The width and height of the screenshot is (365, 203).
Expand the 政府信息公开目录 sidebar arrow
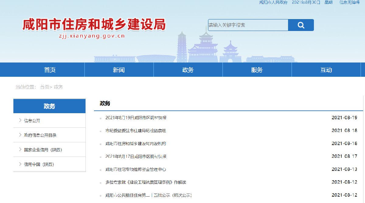pyautogui.click(x=20, y=135)
